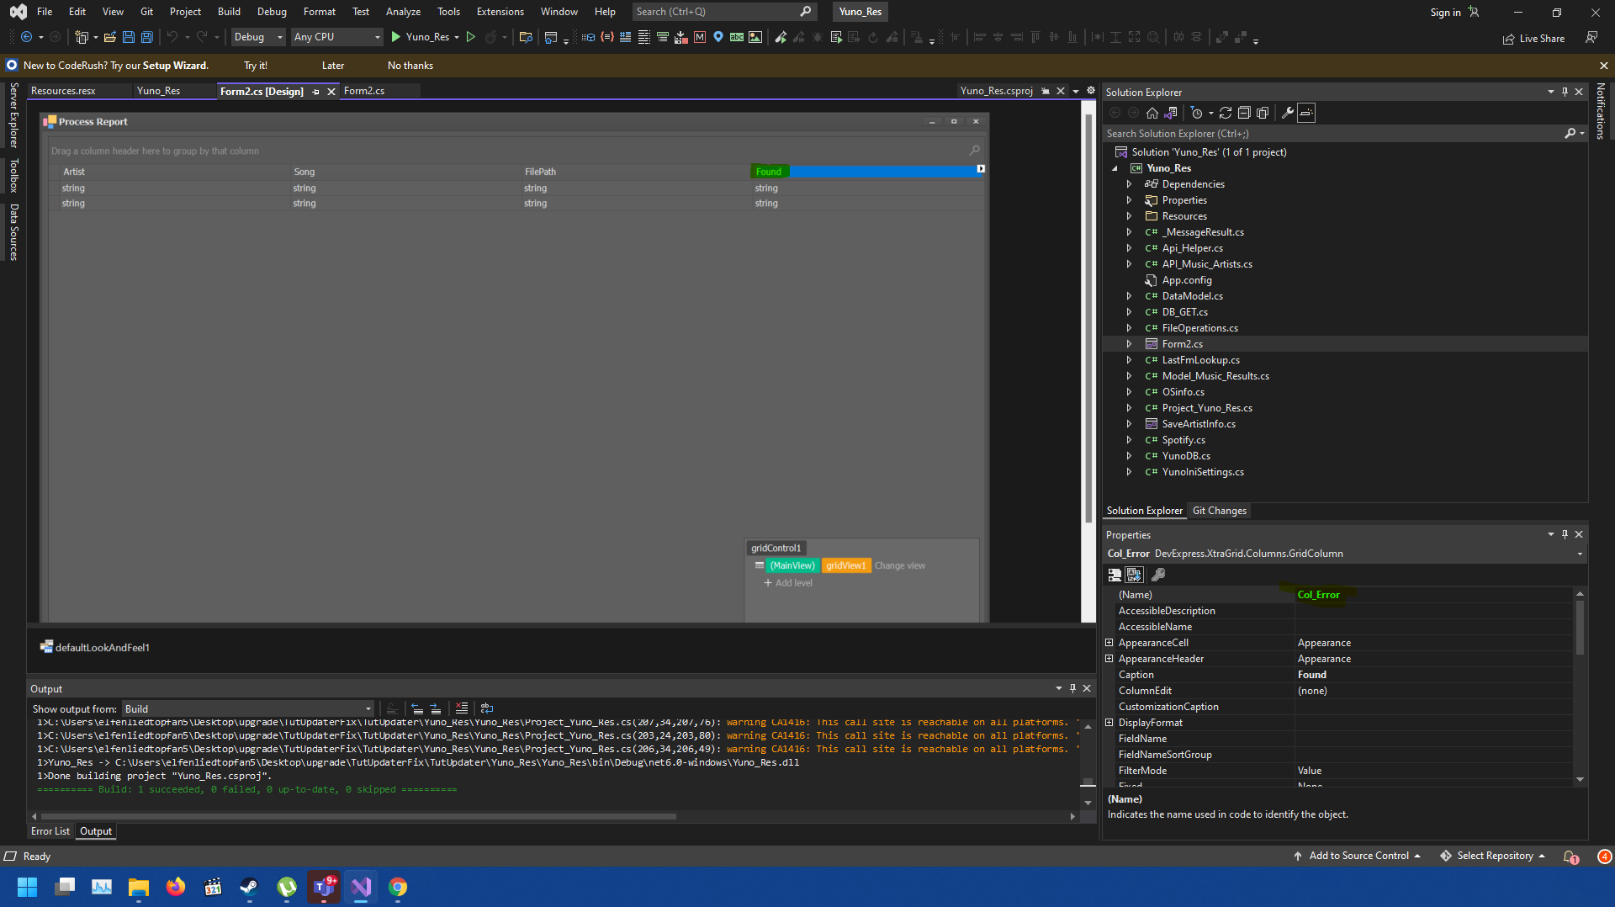
Task: Open Properties object selector dropdown for Col_Error
Action: coord(1579,554)
